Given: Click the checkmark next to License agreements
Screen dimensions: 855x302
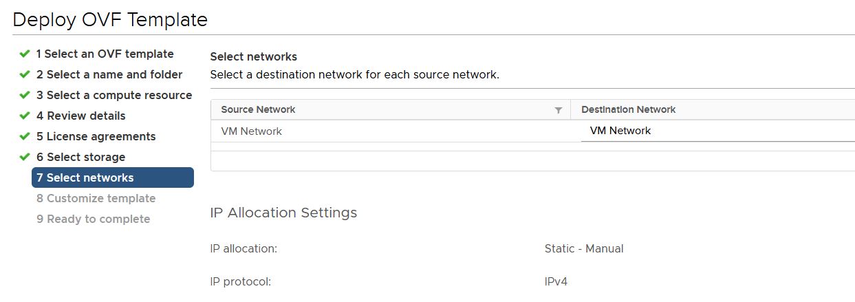Looking at the screenshot, I should (x=25, y=136).
